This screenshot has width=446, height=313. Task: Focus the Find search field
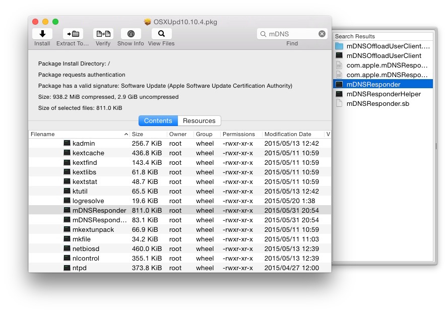tap(292, 34)
